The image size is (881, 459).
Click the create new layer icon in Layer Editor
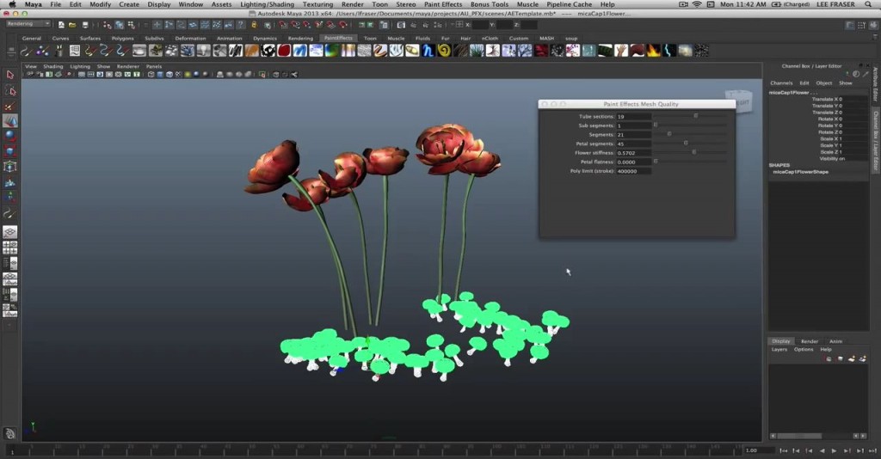click(x=851, y=358)
